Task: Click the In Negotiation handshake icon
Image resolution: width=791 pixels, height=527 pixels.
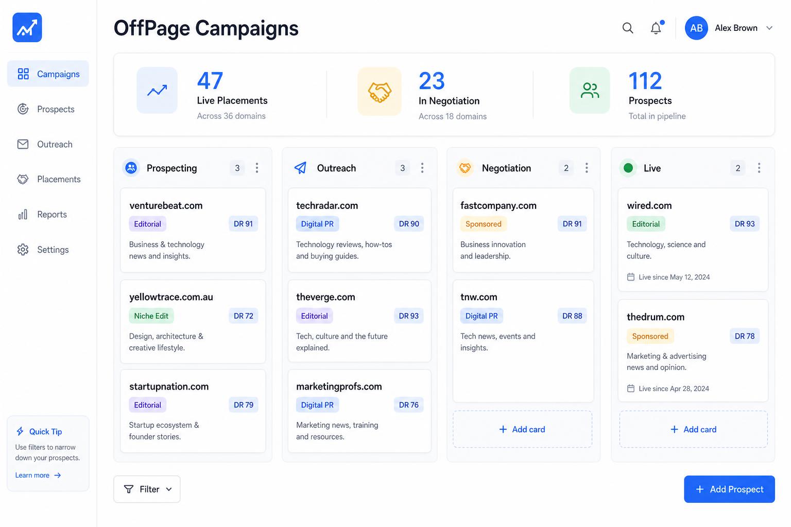Action: [x=380, y=91]
